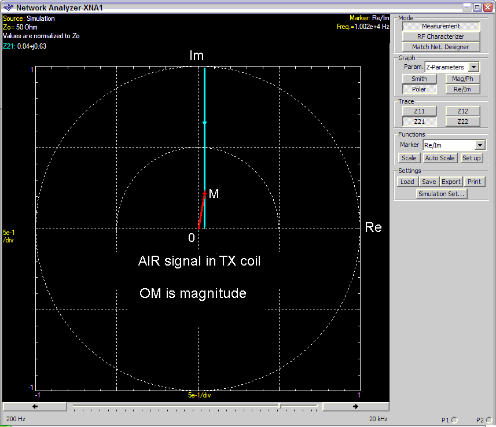This screenshot has height=427, width=496.
Task: Click the Export settings button
Action: tap(451, 182)
